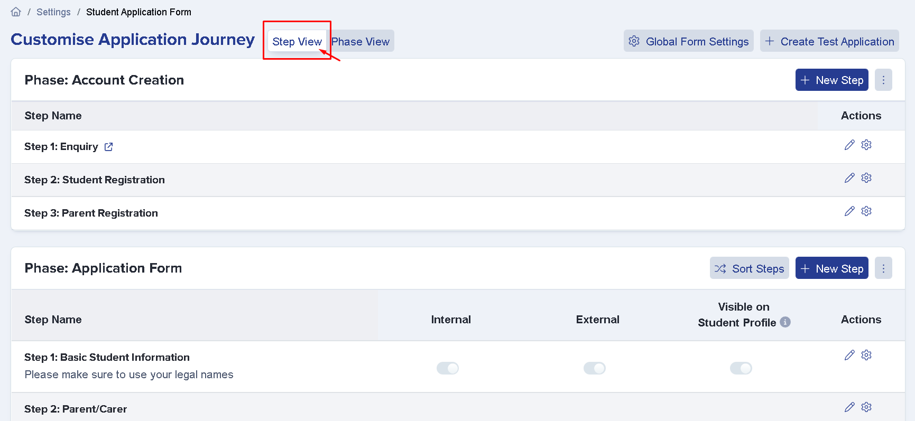Open more options menu for Account Creation phase
The image size is (915, 421).
(x=883, y=80)
